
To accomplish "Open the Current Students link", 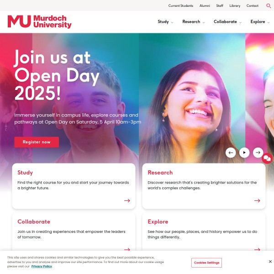I will point(181,6).
